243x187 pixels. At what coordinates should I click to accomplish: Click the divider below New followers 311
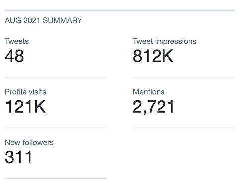pos(56,179)
